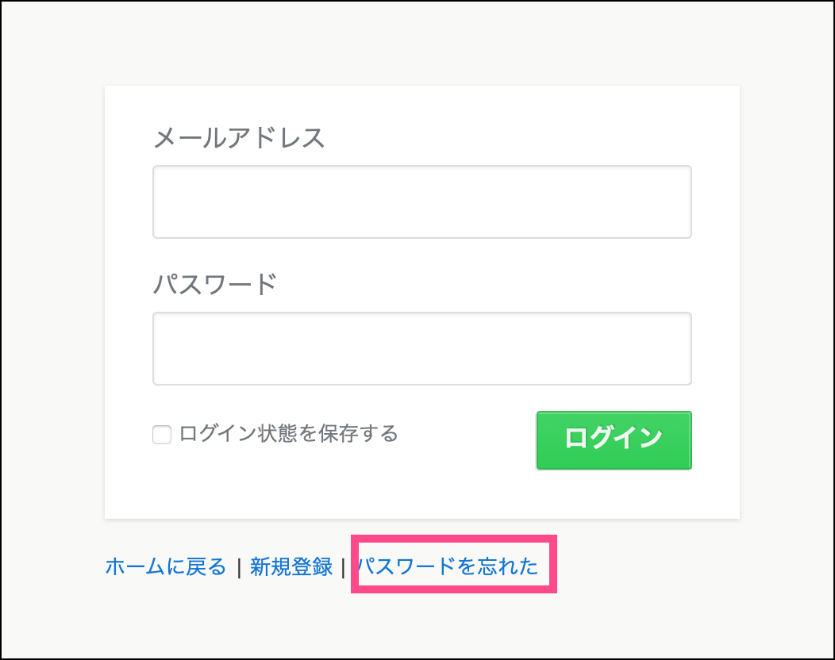This screenshot has height=660, width=835.
Task: Select the pink-highlighted forgot password link
Action: pos(448,566)
